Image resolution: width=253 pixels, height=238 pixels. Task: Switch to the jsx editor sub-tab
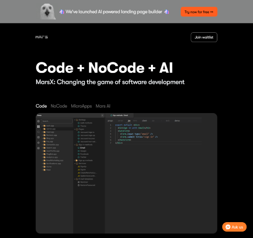coord(129,120)
